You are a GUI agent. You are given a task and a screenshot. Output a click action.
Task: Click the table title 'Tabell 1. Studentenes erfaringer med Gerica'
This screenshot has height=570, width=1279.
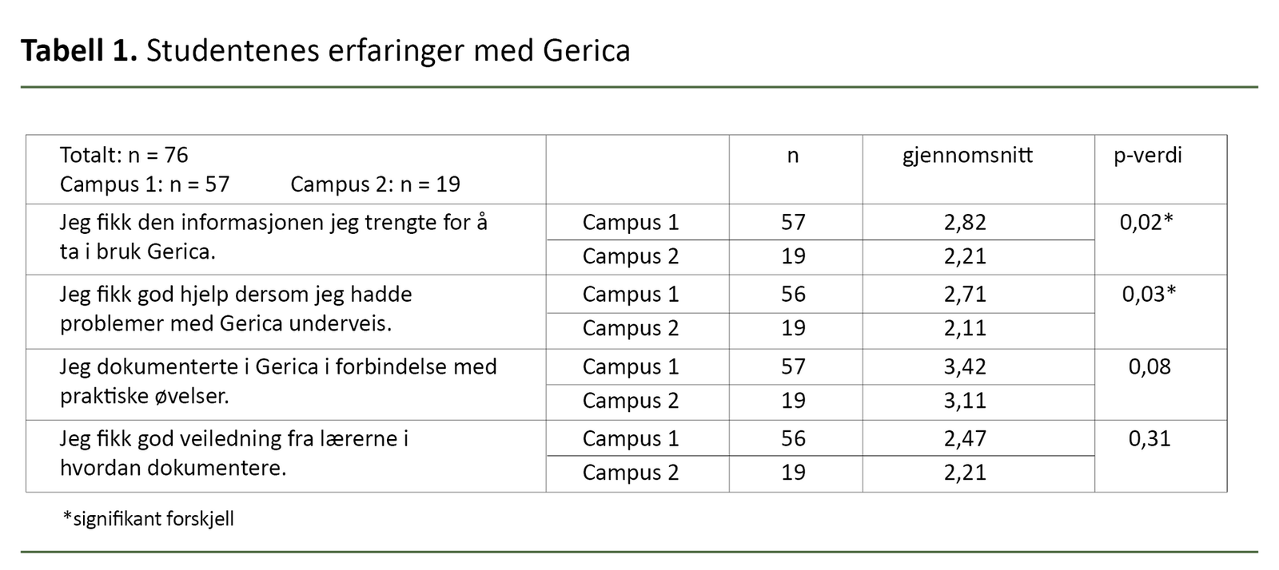tap(325, 50)
